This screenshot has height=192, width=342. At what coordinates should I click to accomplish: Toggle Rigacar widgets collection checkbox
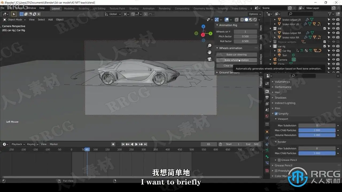pos(325,42)
